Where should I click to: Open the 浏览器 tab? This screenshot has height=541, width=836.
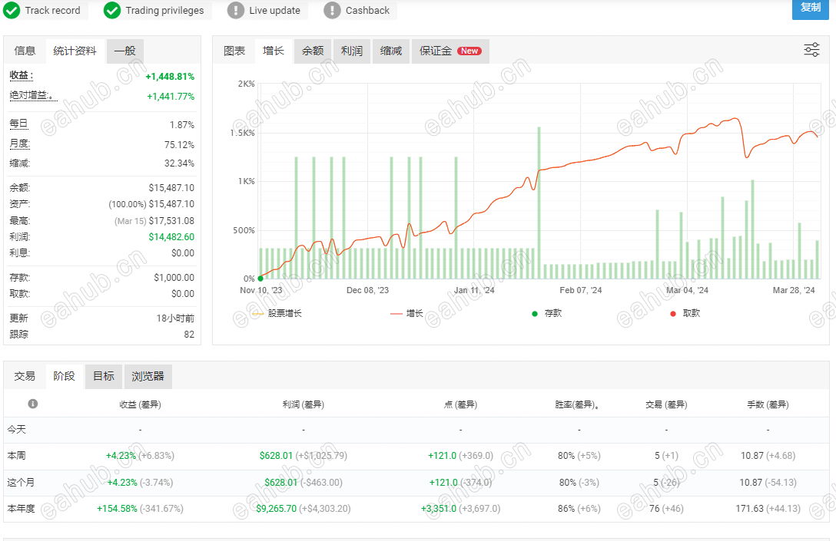tap(148, 377)
